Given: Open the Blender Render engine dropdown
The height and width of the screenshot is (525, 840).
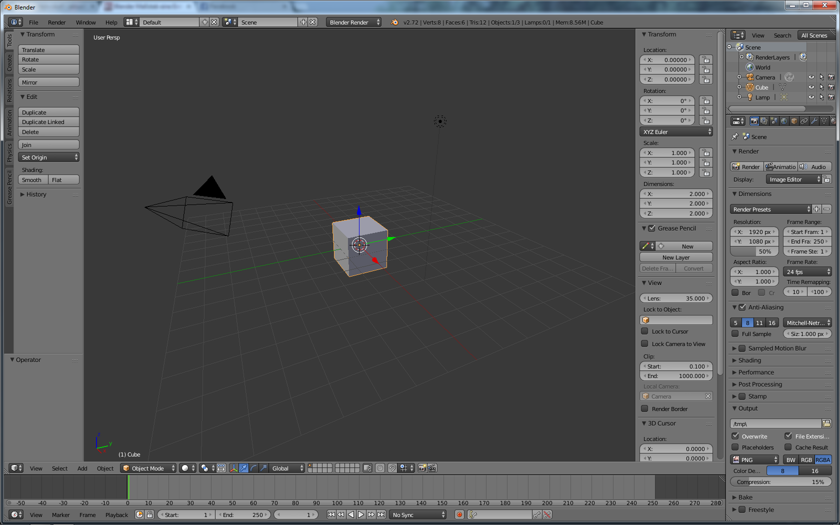Looking at the screenshot, I should pos(353,22).
